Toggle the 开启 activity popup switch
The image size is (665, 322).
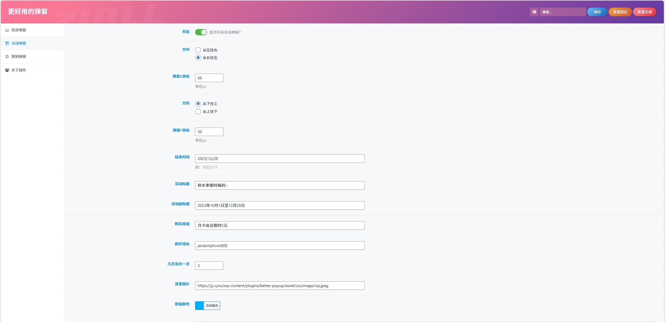pyautogui.click(x=201, y=32)
